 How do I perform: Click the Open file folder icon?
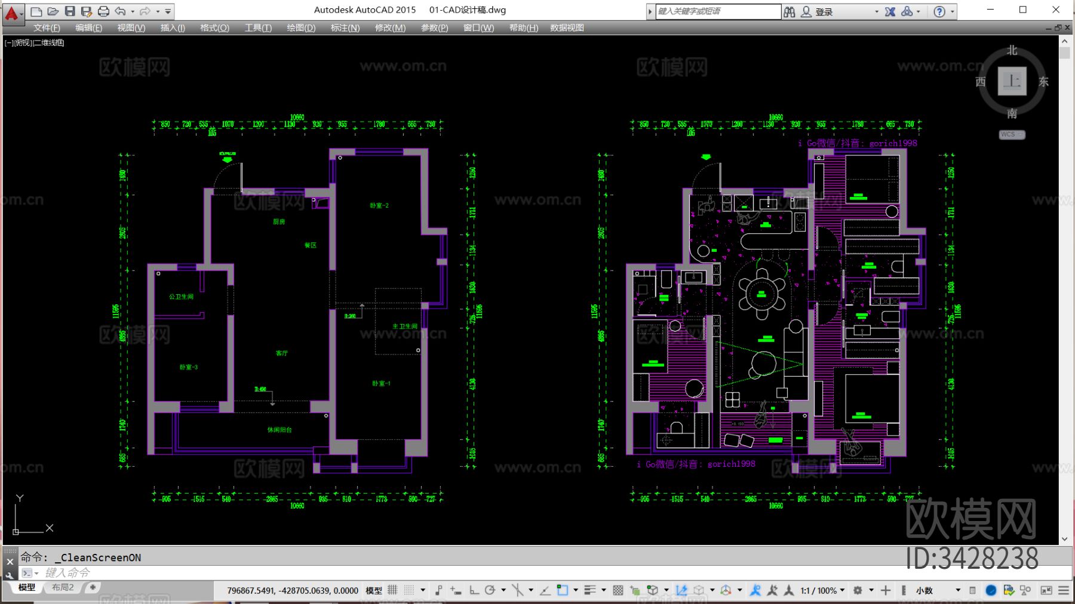[53, 11]
